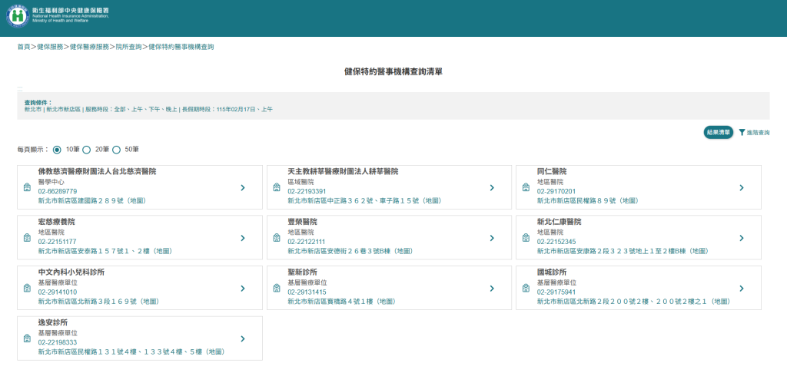787x373 pixels.
Task: Open 佛教慈濟醫療財團法人台北慈濟醫院 name link
Action: coord(97,171)
